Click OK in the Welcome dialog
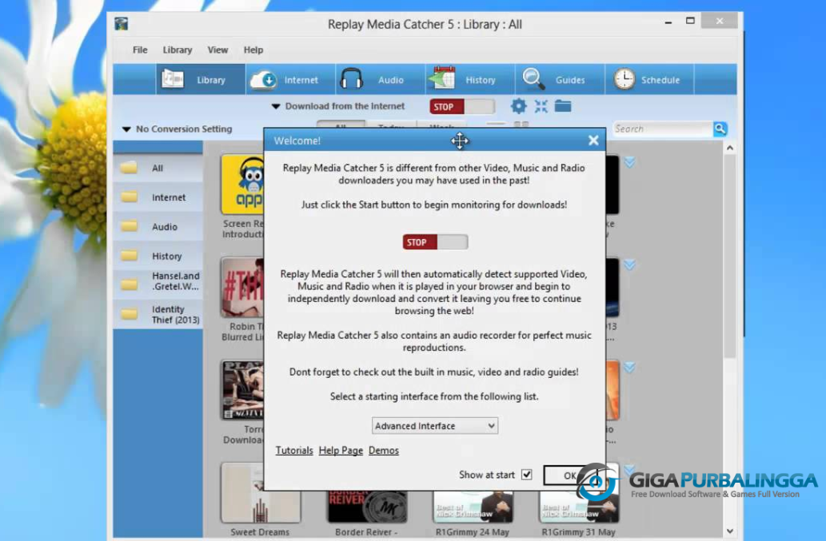826x541 pixels. [x=570, y=475]
